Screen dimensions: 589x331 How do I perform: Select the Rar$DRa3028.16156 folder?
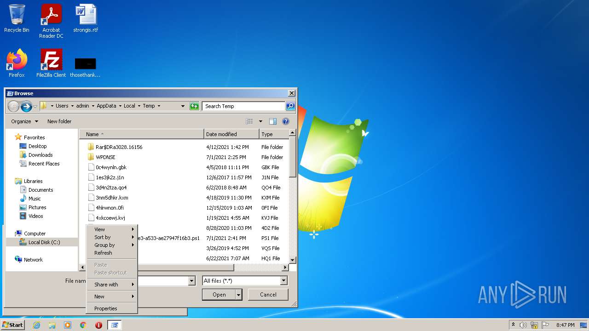[x=119, y=147]
